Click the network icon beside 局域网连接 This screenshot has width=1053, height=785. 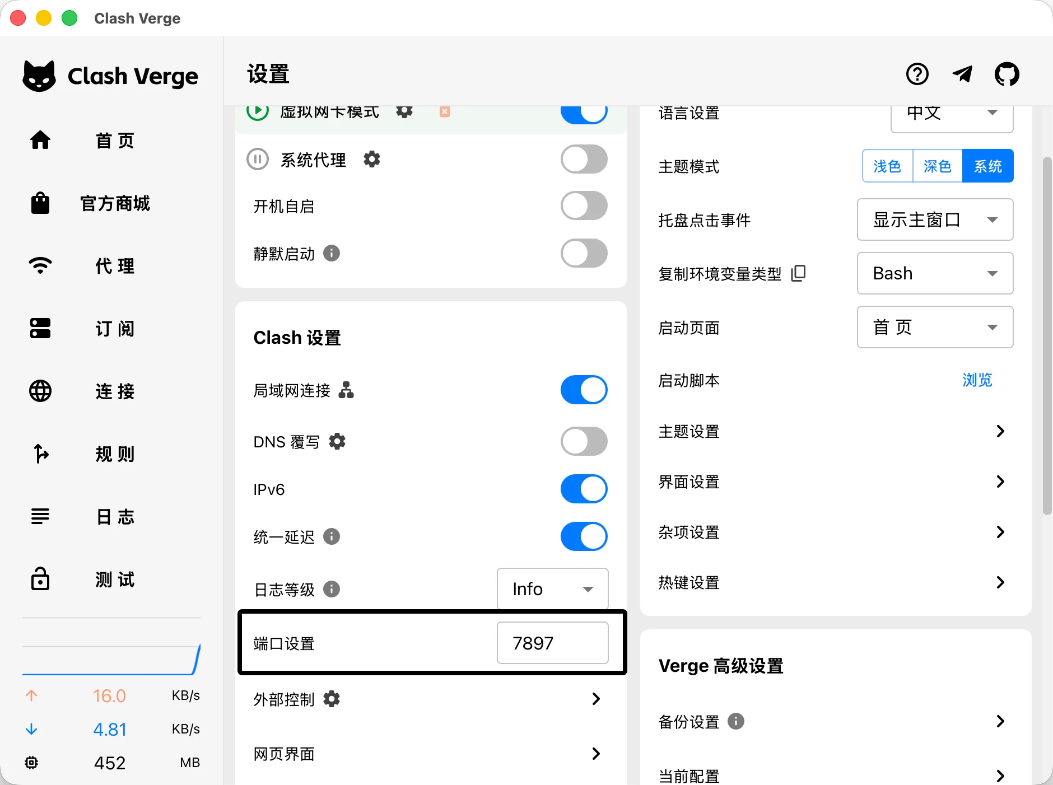coord(346,390)
